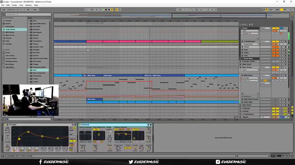Expand the Compressor device in the browser list
The height and width of the screenshot is (165, 295).
point(29,41)
